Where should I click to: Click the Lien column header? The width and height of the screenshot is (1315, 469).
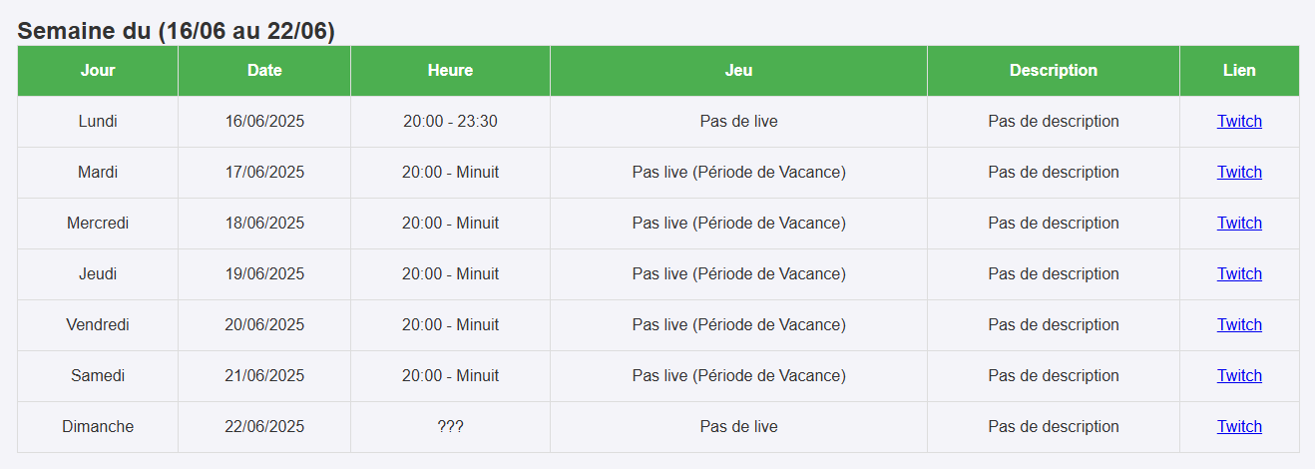(1238, 71)
